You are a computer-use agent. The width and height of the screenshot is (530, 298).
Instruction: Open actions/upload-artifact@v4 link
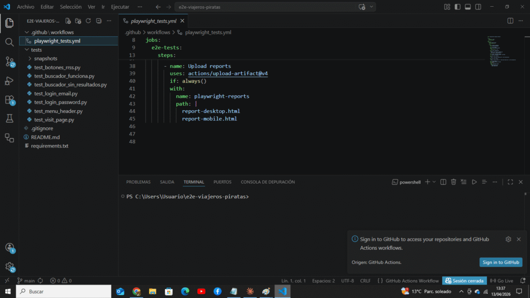point(228,73)
